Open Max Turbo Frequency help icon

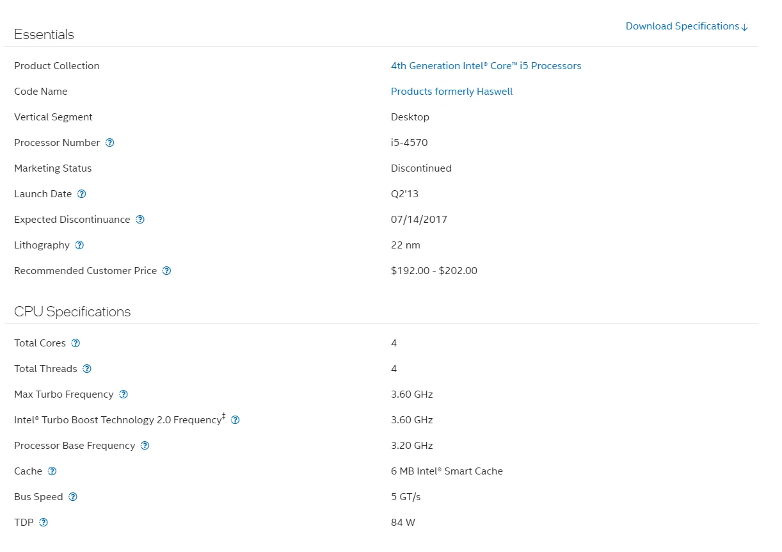click(124, 394)
